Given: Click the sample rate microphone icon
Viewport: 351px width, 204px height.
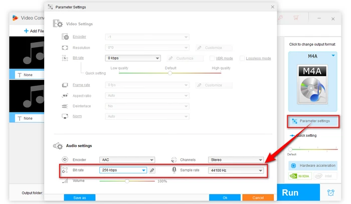Looking at the screenshot, I should point(174,170).
